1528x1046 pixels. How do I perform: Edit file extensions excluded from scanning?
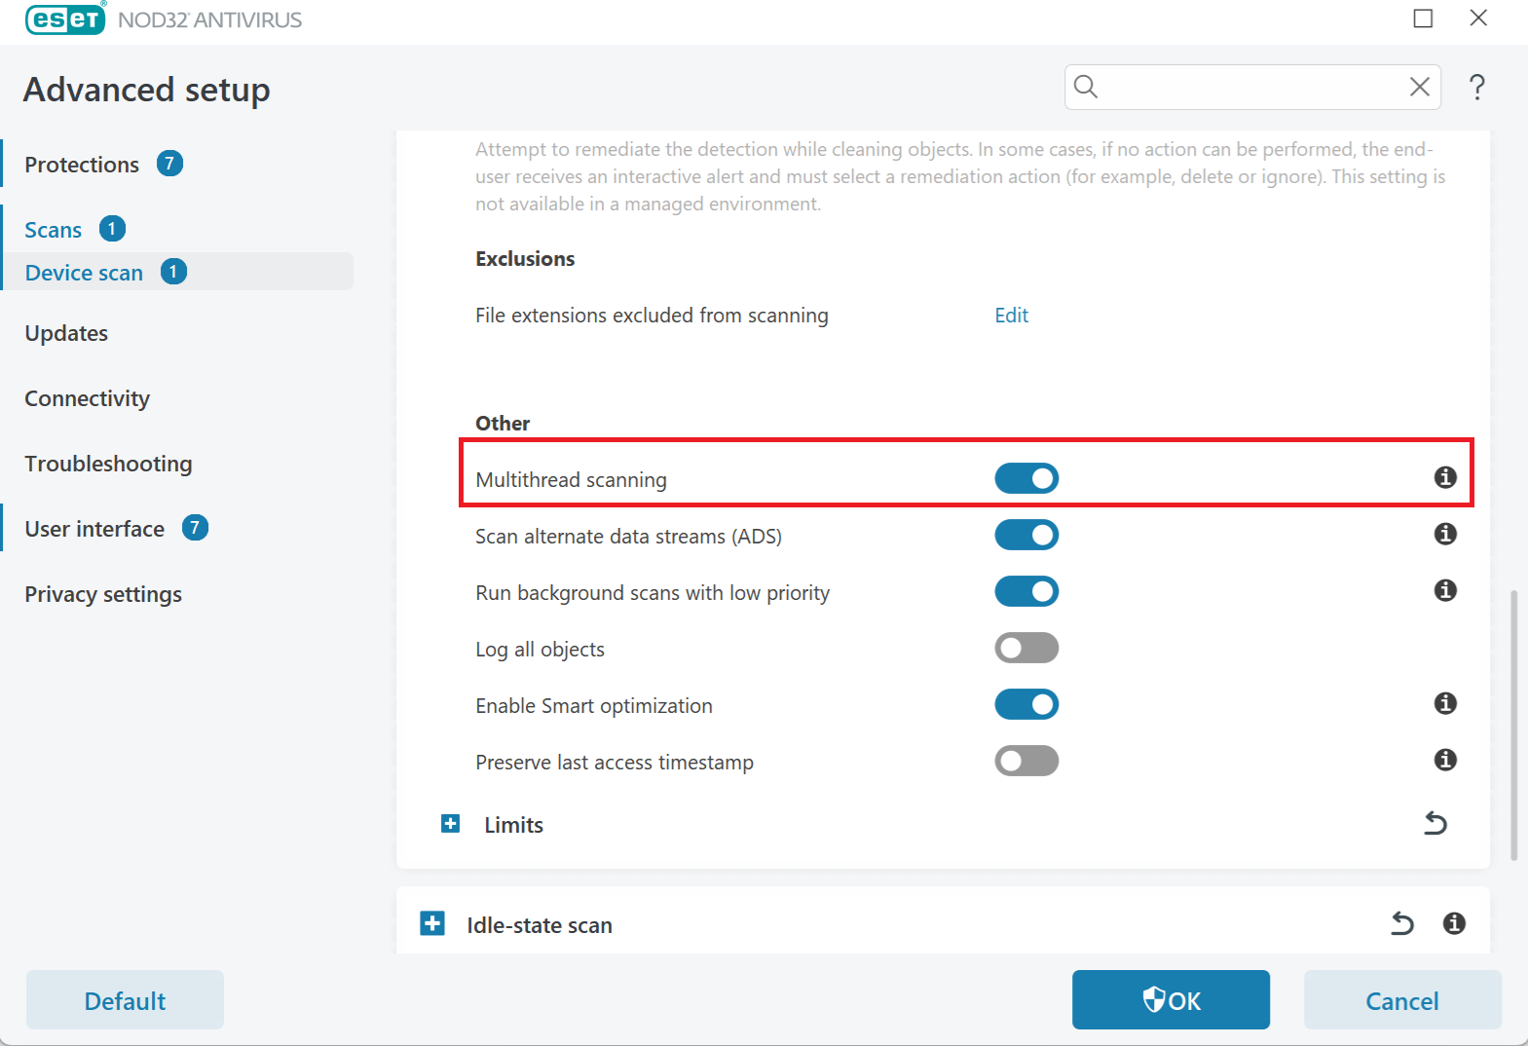(x=1011, y=316)
